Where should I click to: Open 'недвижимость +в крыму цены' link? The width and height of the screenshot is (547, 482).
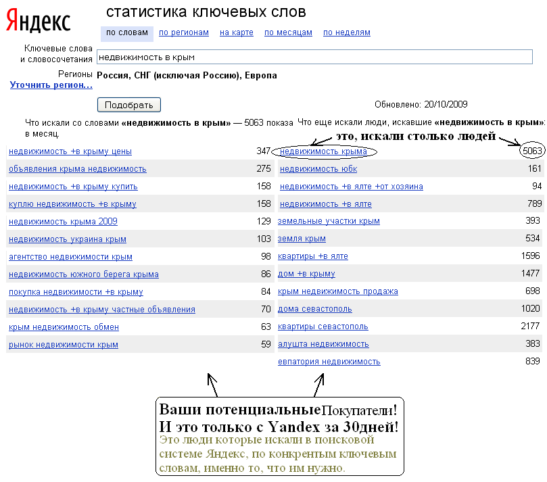coord(70,151)
